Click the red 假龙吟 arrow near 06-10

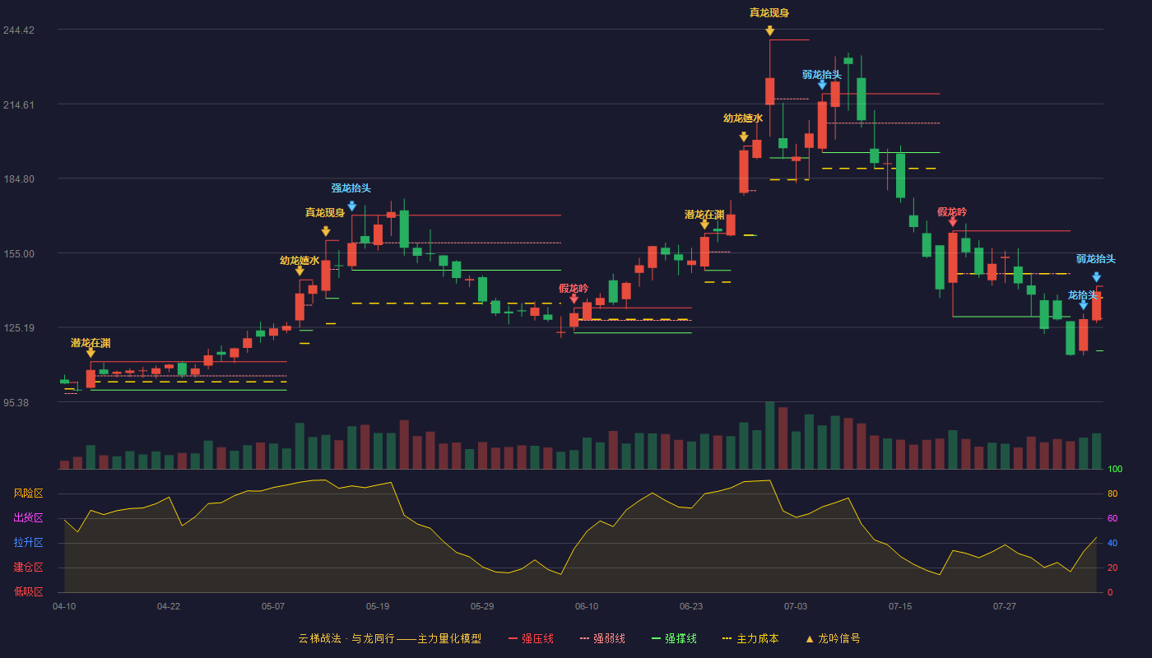click(574, 299)
